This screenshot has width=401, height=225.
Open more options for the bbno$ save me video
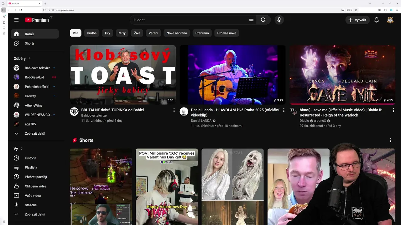pos(393,110)
